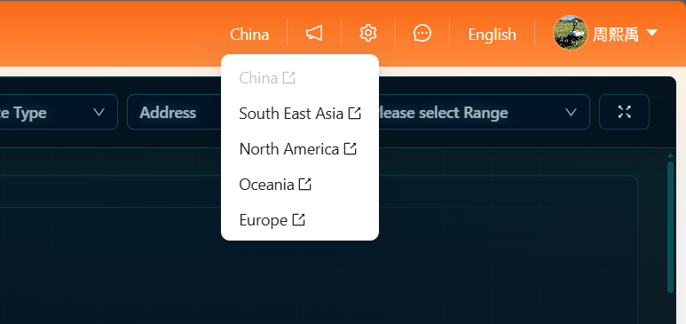
Task: Open the announcements megaphone icon
Action: [314, 33]
